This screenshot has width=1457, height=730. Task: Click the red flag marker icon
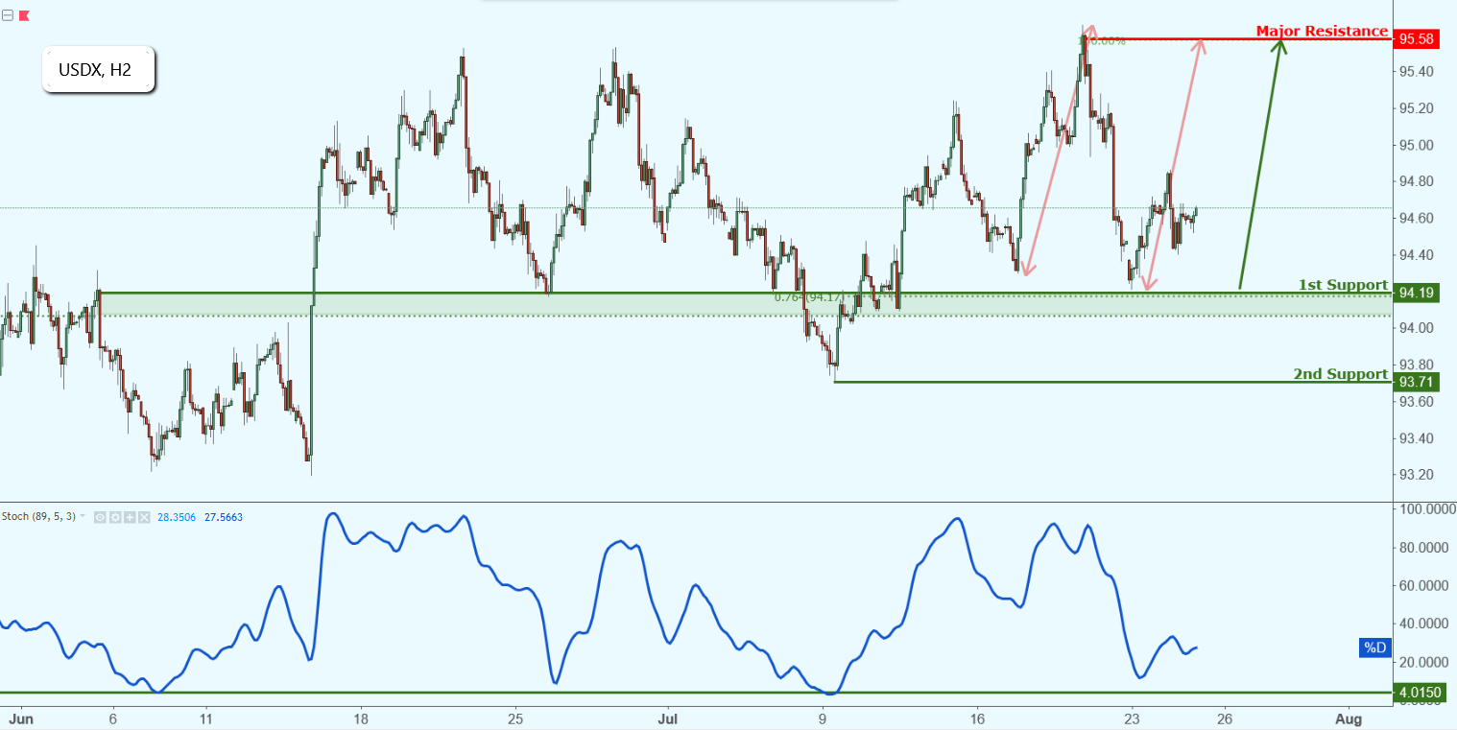[x=24, y=15]
